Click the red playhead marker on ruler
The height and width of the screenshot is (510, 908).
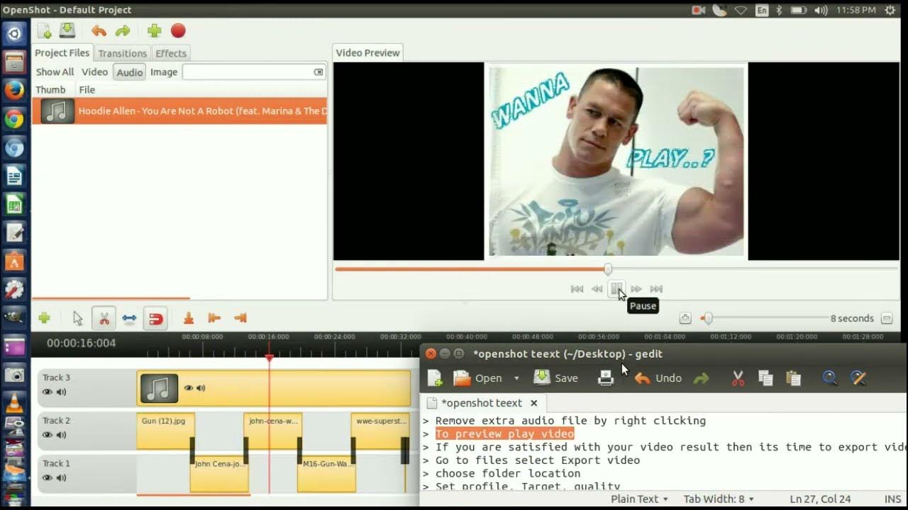[x=269, y=358]
